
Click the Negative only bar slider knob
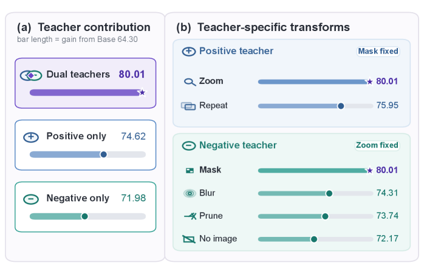pyautogui.click(x=84, y=216)
